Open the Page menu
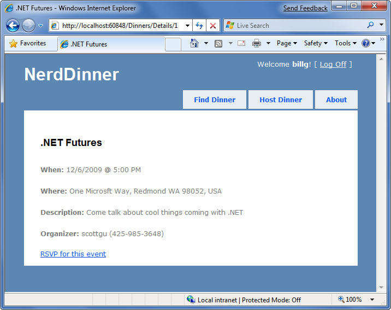The height and width of the screenshot is (310, 391). pos(287,43)
